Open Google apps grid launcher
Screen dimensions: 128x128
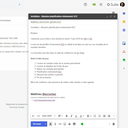(x=101, y=5)
